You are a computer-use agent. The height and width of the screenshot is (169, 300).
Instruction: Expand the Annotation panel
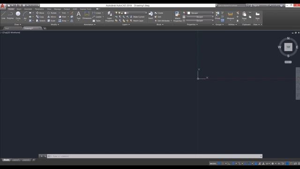(x=90, y=24)
